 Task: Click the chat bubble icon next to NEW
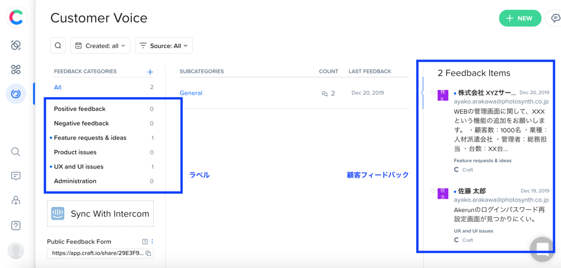coord(555,18)
